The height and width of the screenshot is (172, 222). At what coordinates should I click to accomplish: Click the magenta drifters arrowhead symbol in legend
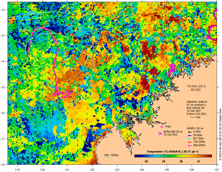click(160, 133)
